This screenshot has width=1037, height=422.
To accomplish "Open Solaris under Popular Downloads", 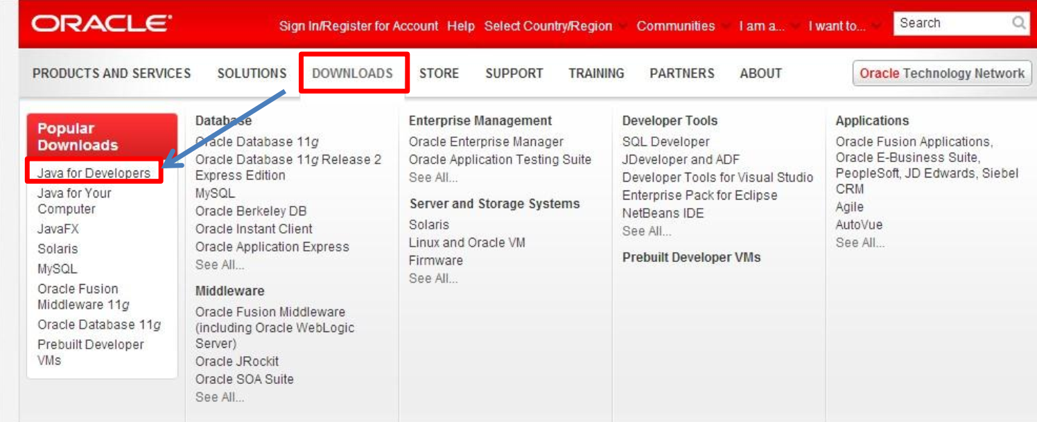I will 58,249.
